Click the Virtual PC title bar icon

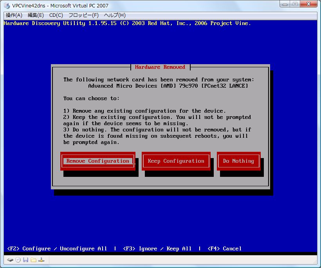coord(7,6)
